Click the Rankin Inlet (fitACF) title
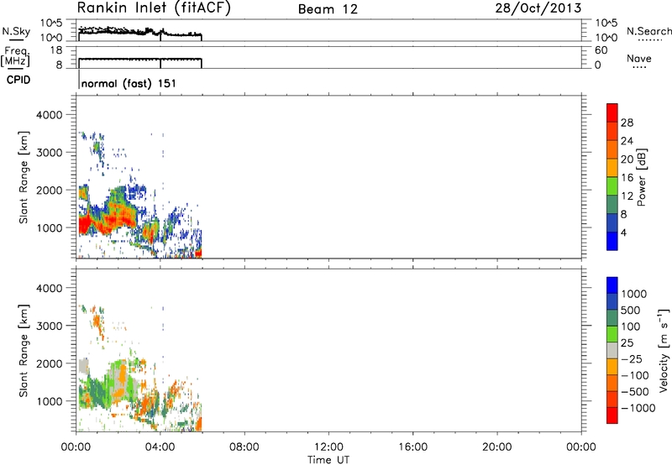 (x=154, y=8)
